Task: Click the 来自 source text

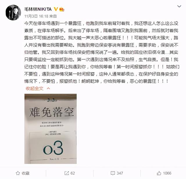Action: (x=53, y=16)
